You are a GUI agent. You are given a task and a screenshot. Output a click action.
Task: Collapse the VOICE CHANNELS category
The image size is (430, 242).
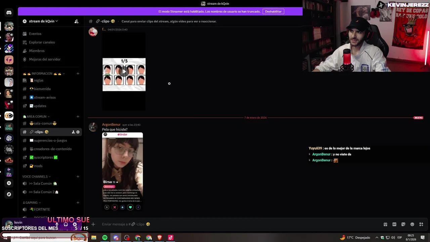(x=36, y=176)
